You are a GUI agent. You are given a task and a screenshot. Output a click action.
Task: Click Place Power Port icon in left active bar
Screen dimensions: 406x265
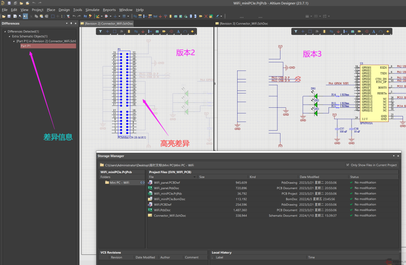tap(143, 32)
